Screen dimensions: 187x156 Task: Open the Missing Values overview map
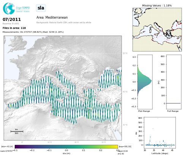point(157,30)
